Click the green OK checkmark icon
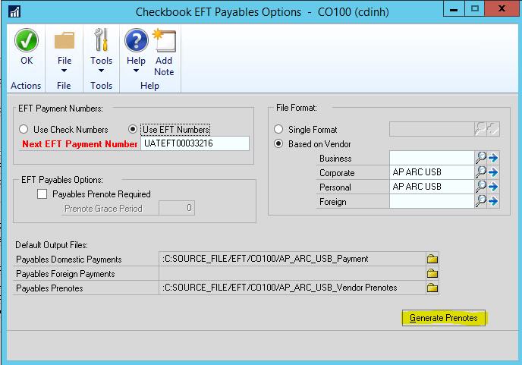The width and height of the screenshot is (522, 365). click(x=27, y=40)
